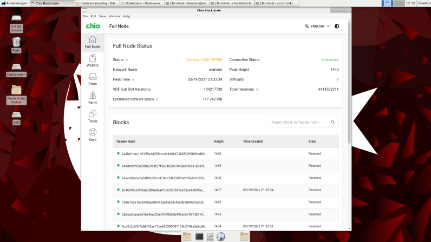
Task: Open the Help menu
Action: [127, 16]
